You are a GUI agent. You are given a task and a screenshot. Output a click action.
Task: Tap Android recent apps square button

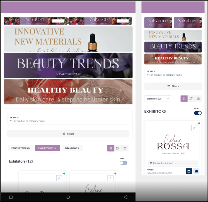(x=11, y=197)
